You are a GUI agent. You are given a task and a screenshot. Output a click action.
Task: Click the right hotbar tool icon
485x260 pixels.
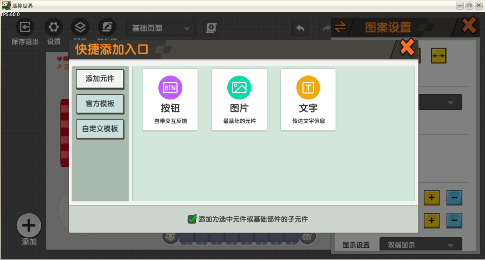(x=307, y=237)
